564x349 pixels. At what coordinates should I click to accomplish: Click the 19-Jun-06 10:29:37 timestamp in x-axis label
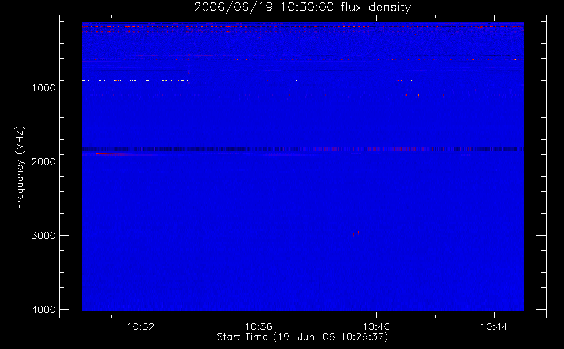coord(330,337)
